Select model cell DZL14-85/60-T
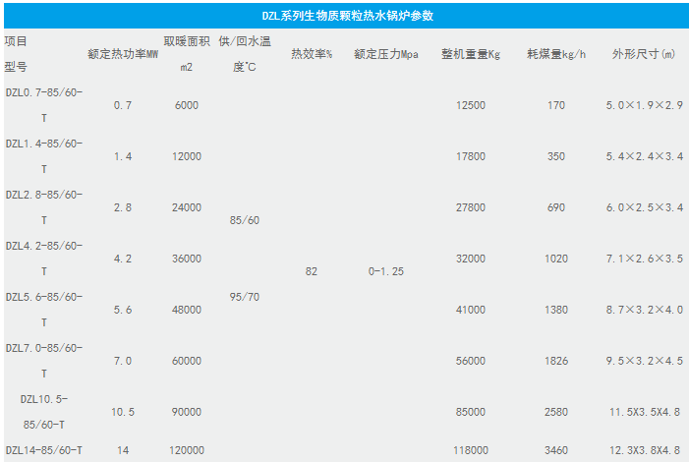 tap(44, 450)
